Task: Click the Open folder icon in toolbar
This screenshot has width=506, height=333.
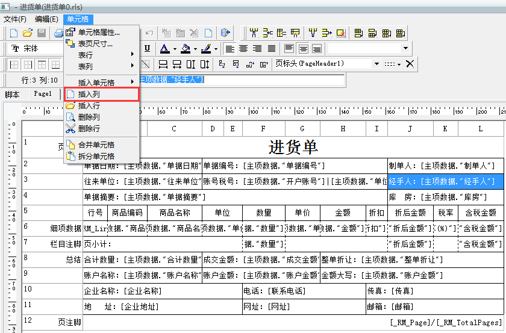Action: tap(28, 33)
